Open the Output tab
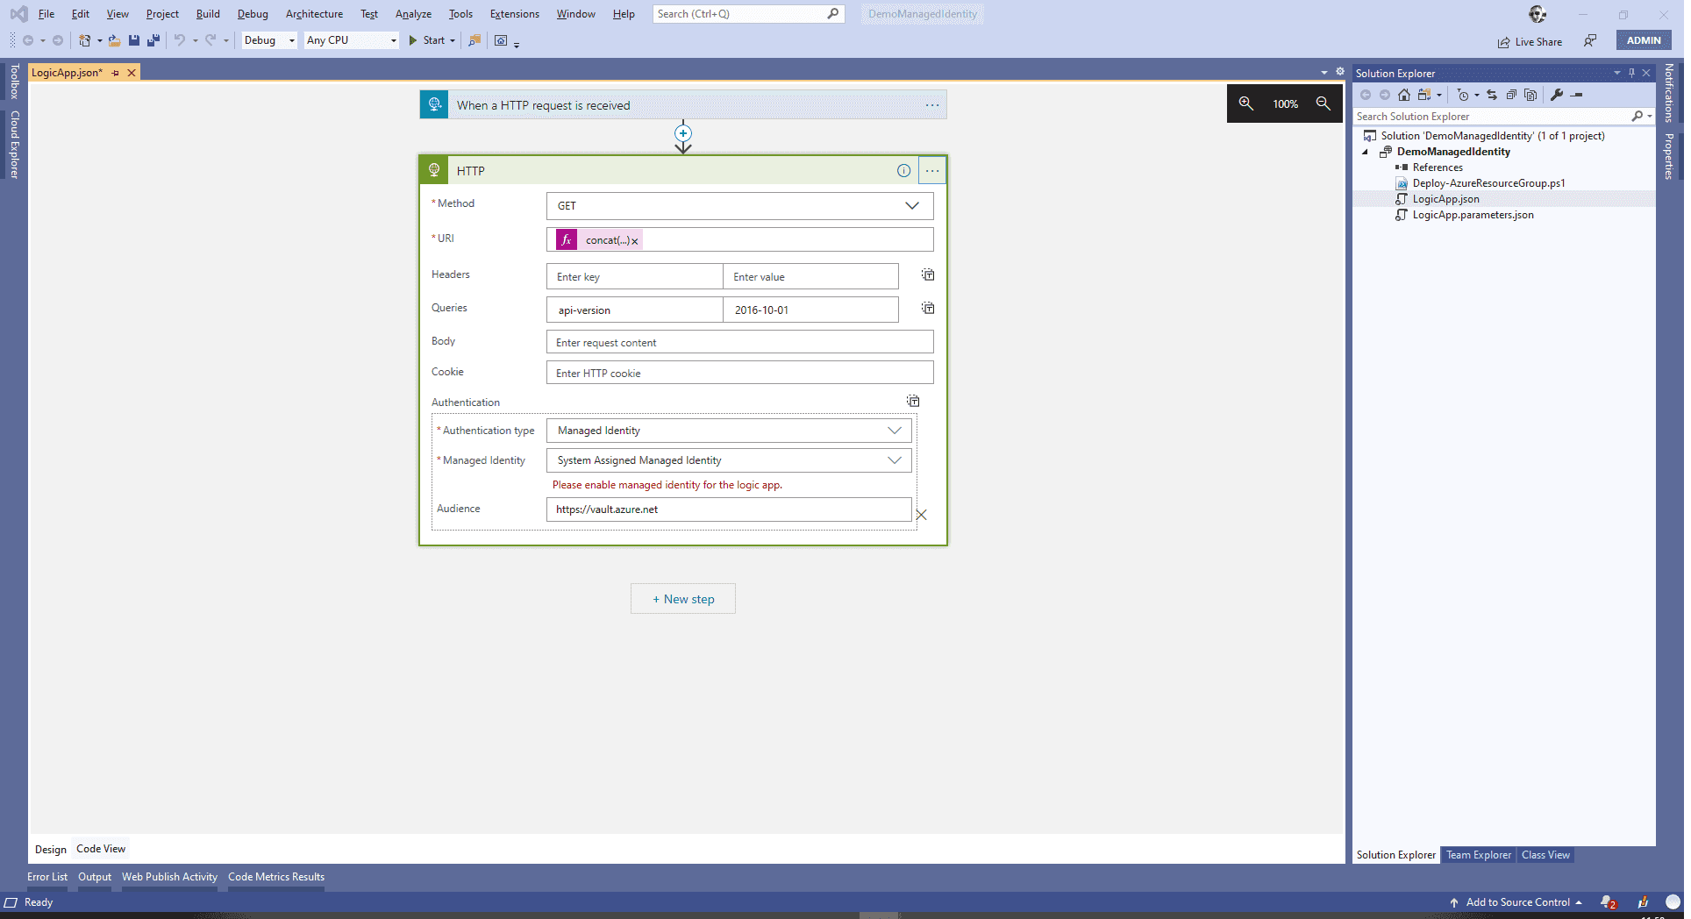Viewport: 1691px width, 919px height. 95,877
